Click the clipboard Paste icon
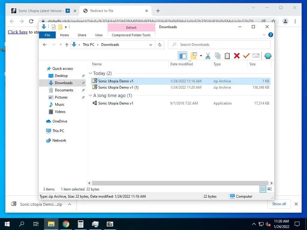This screenshot has height=230, width=307. pyautogui.click(x=227, y=56)
